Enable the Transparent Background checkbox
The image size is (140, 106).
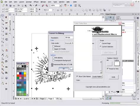coord(53,60)
